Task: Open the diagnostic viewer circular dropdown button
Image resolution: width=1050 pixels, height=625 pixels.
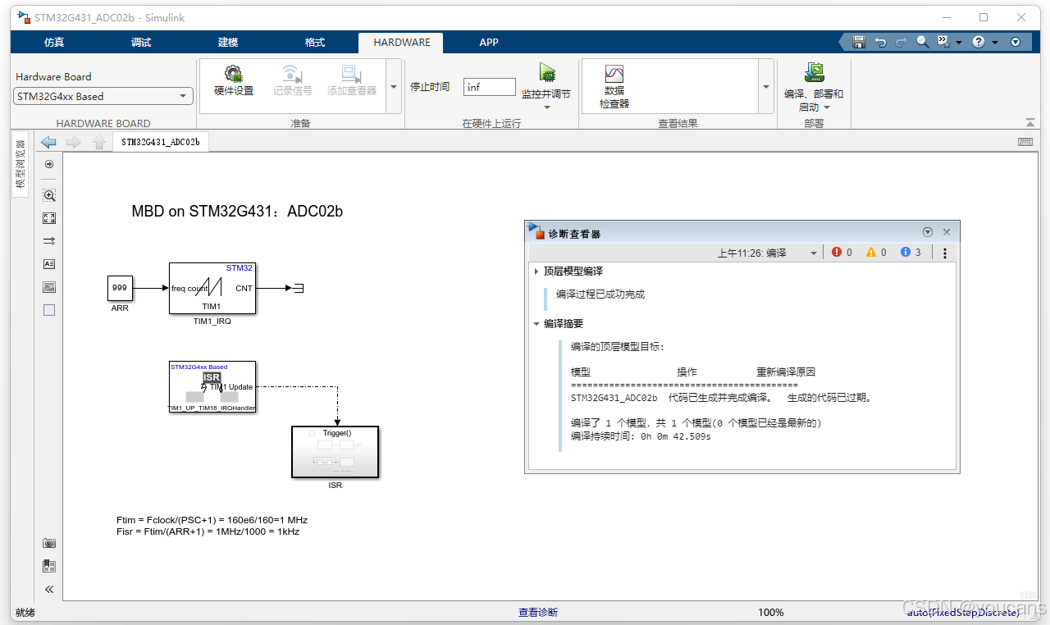Action: 928,232
